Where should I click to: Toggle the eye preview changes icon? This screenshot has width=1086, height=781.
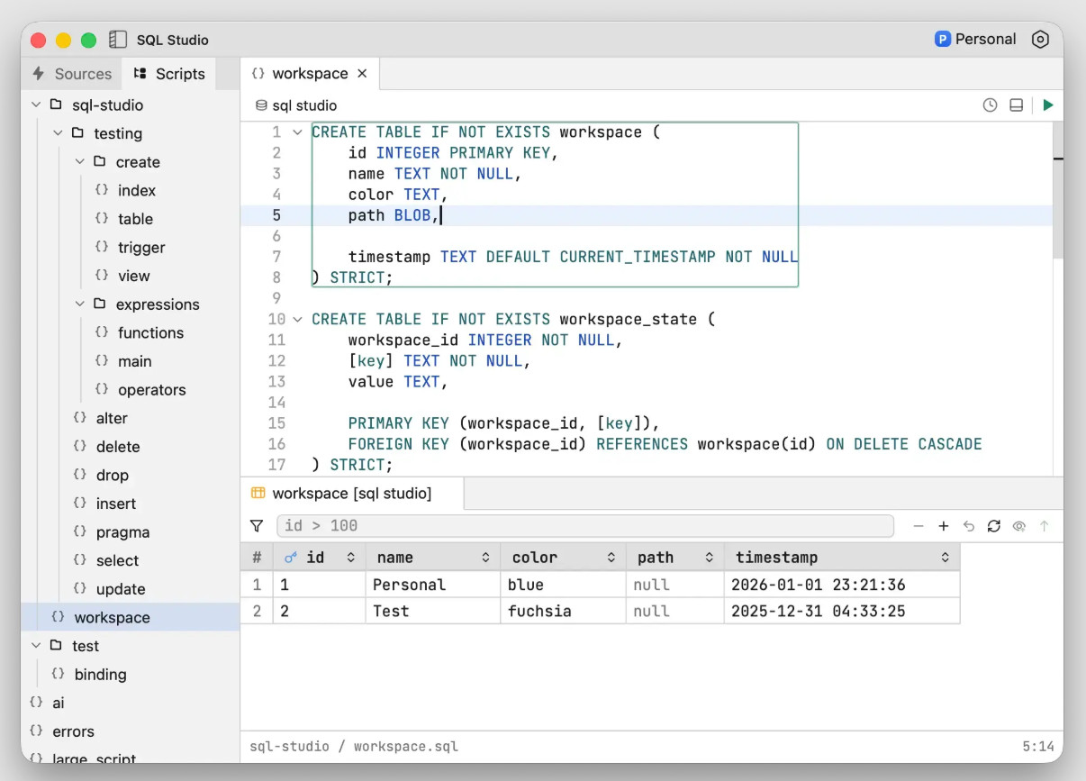pos(1019,526)
